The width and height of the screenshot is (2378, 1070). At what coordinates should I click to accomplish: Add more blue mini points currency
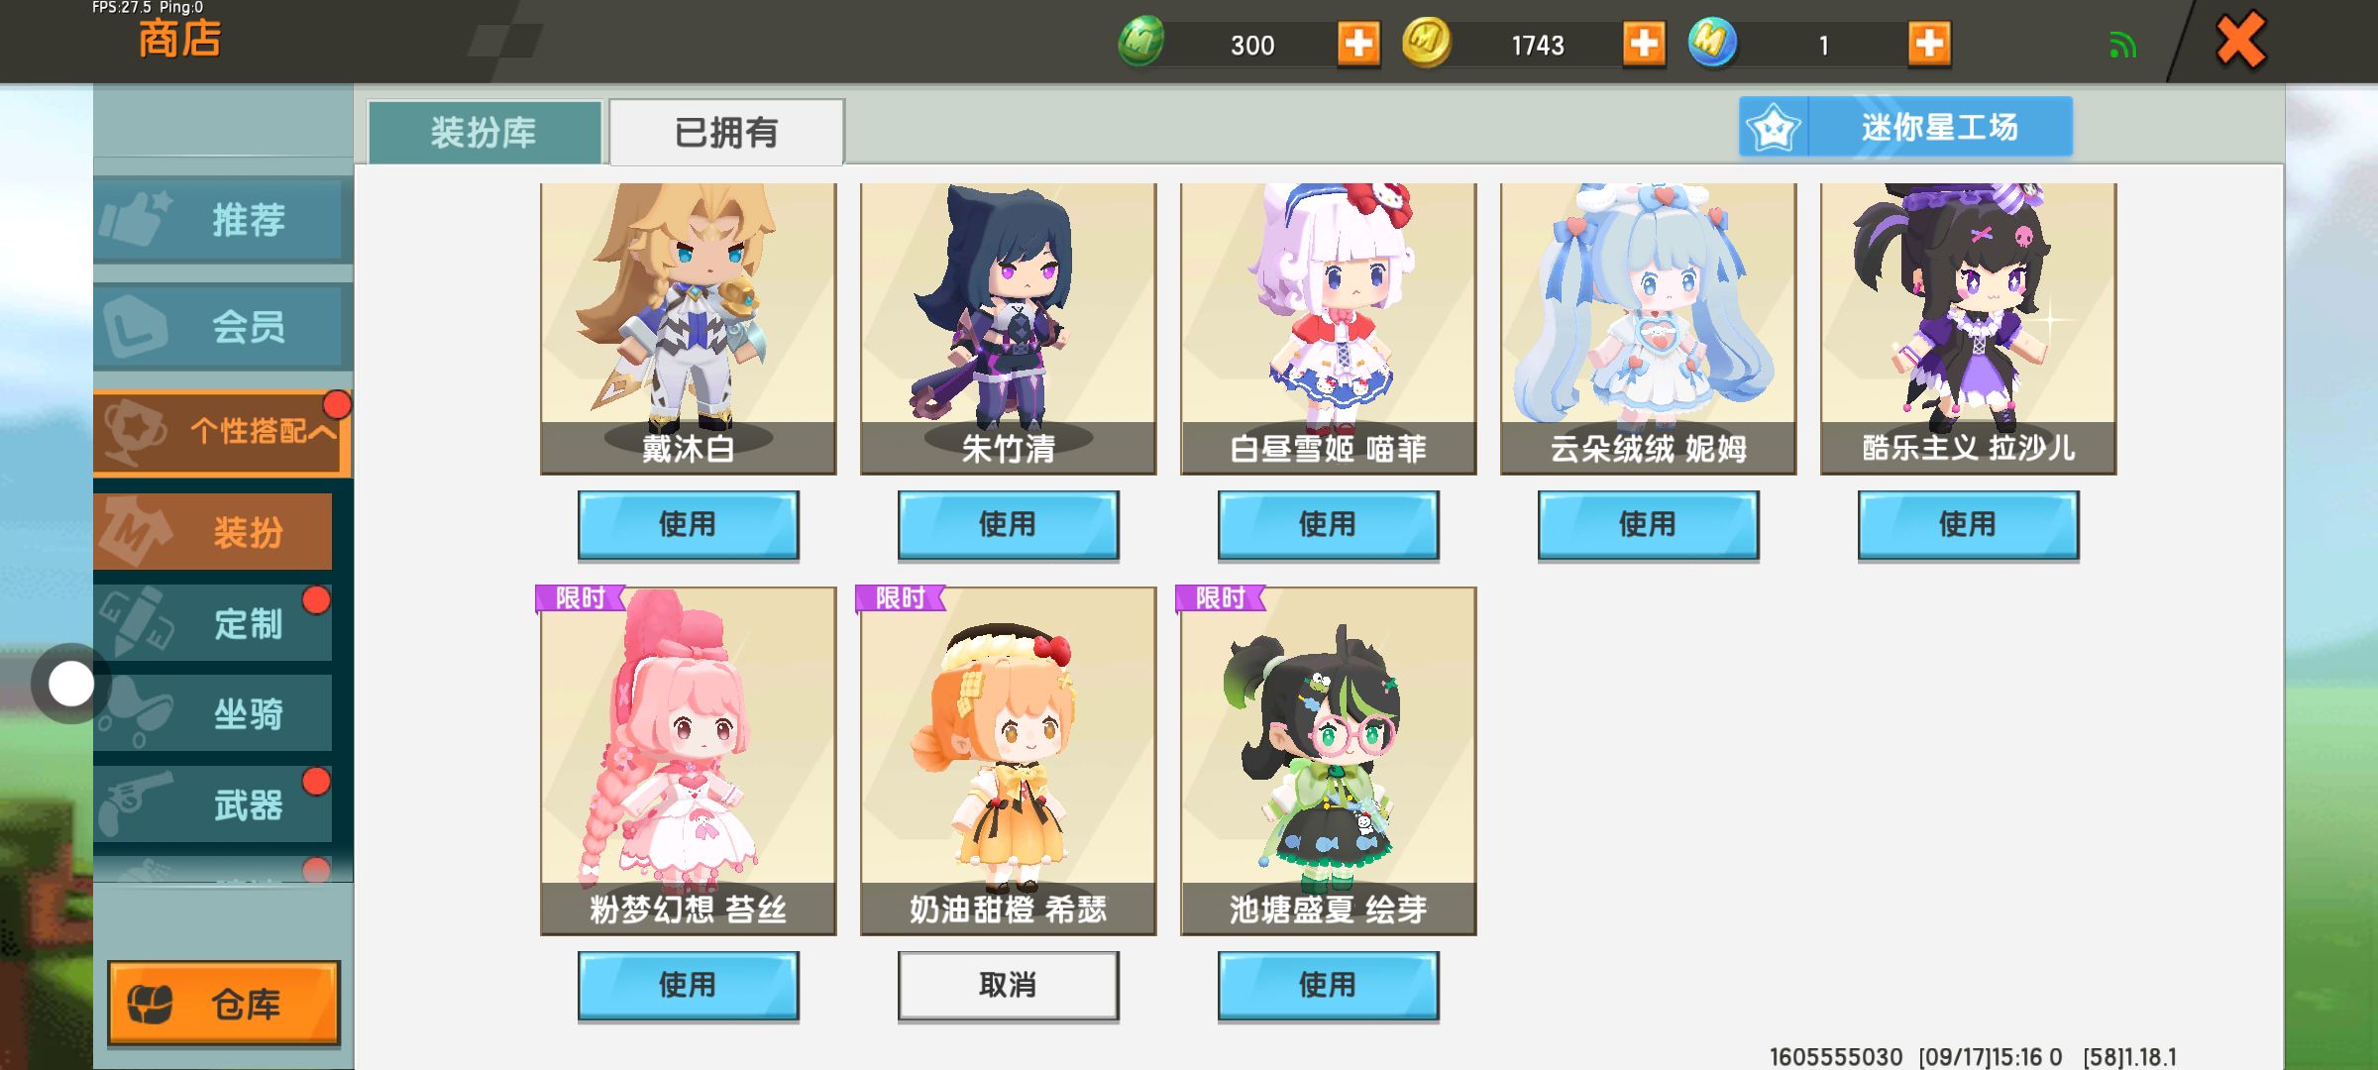(x=1928, y=44)
